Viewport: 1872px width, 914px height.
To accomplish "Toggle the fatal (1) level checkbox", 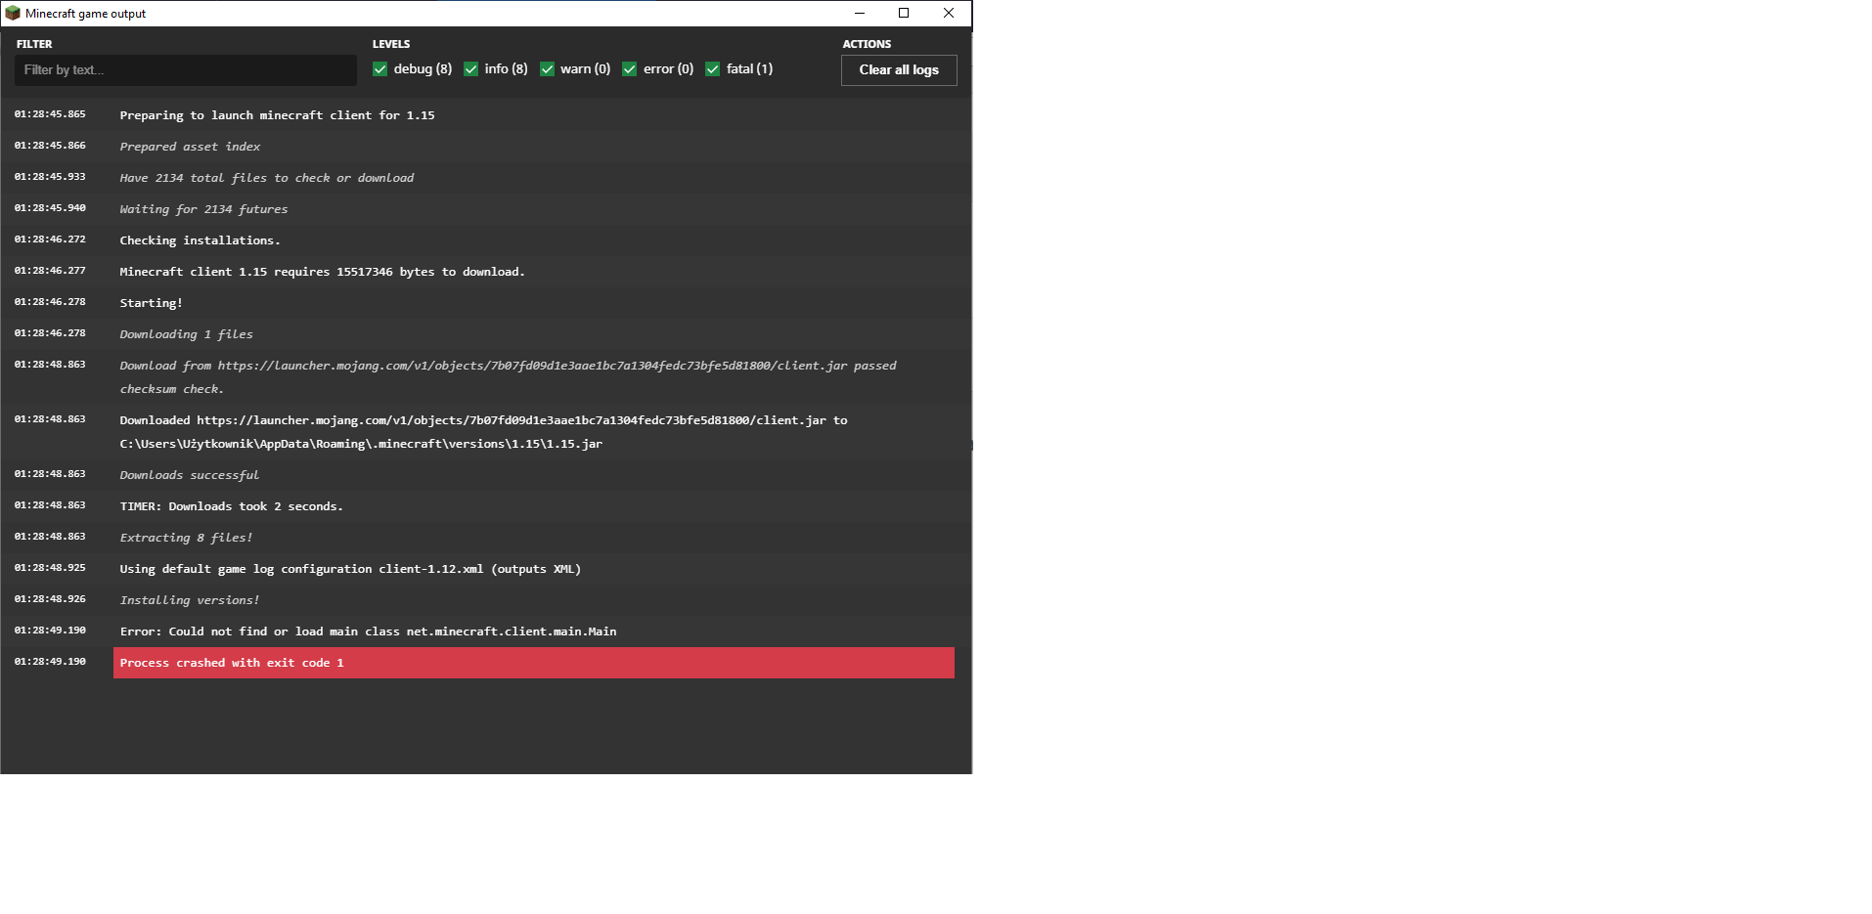I will point(712,69).
